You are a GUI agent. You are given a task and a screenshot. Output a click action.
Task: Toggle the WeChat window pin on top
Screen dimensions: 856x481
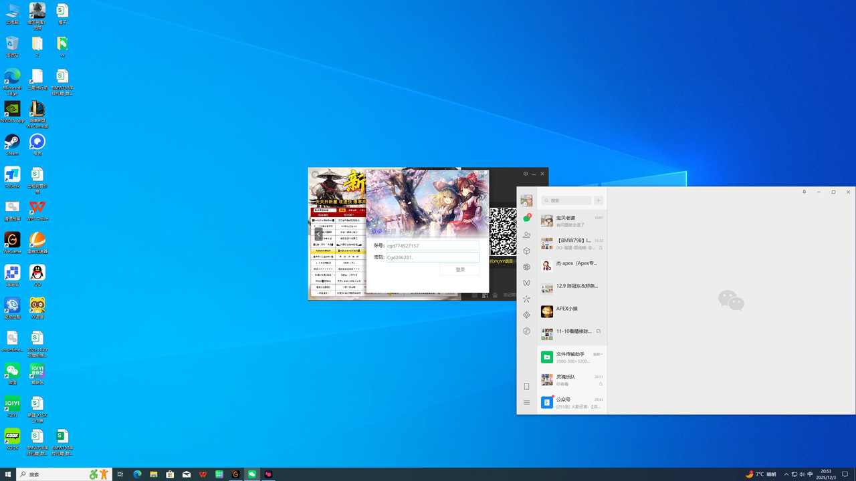click(x=804, y=192)
